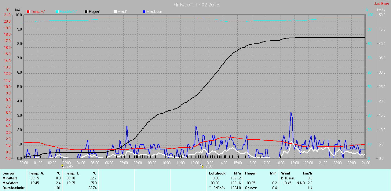Click the red Temp. A. legend swatch

(28, 12)
